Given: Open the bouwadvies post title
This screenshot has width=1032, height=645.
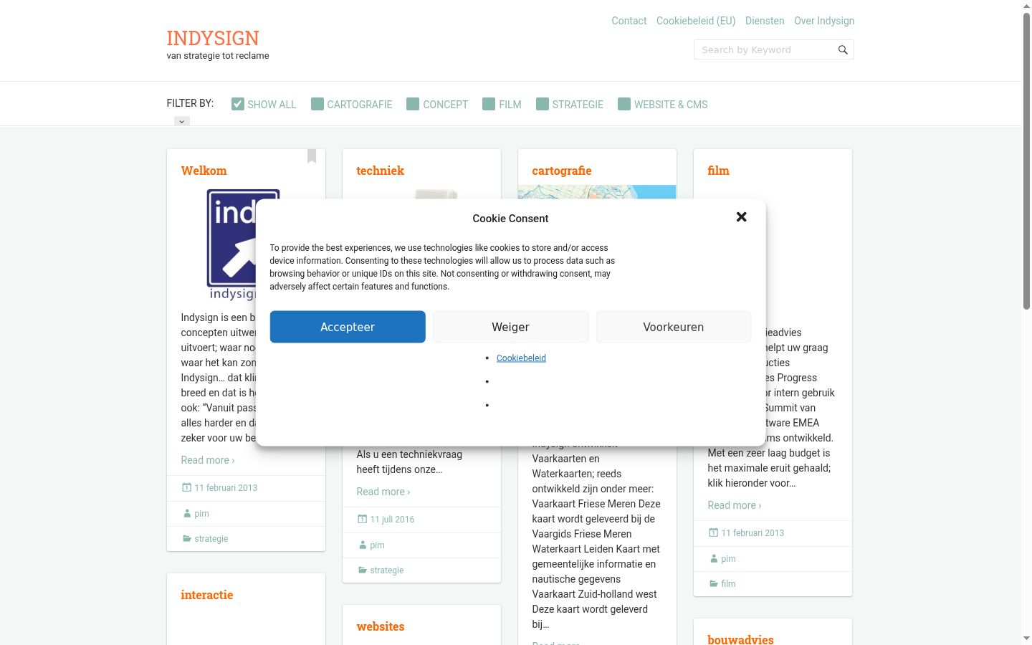Looking at the screenshot, I should tap(741, 639).
